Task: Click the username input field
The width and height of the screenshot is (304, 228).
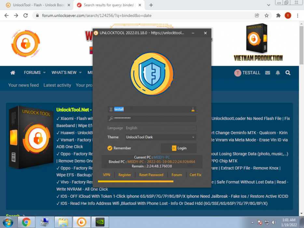Action: point(152,109)
